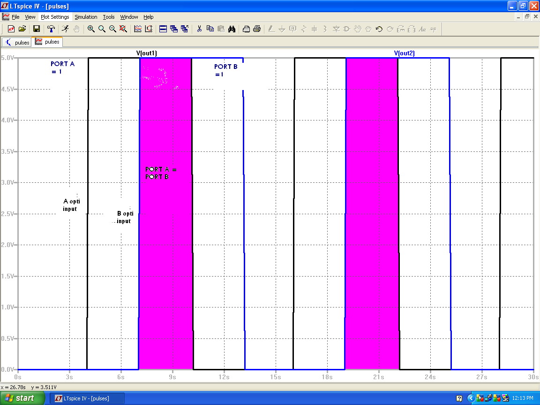This screenshot has height=405, width=540.
Task: Select the Label Net tool
Action: (292, 29)
